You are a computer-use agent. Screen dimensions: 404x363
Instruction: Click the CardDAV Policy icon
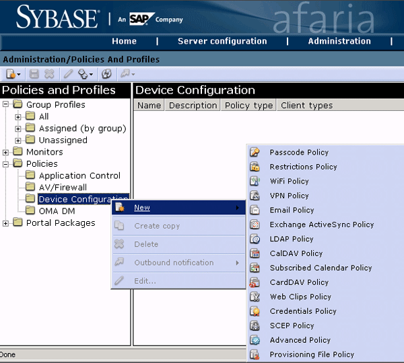click(255, 282)
